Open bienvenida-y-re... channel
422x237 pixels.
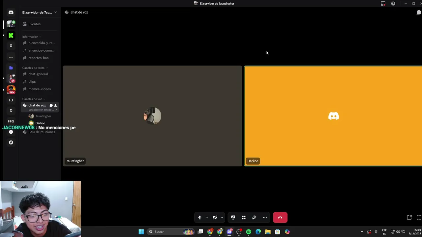tap(40, 43)
